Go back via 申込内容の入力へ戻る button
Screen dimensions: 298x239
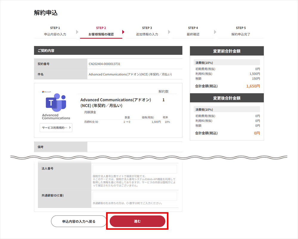(x=79, y=221)
